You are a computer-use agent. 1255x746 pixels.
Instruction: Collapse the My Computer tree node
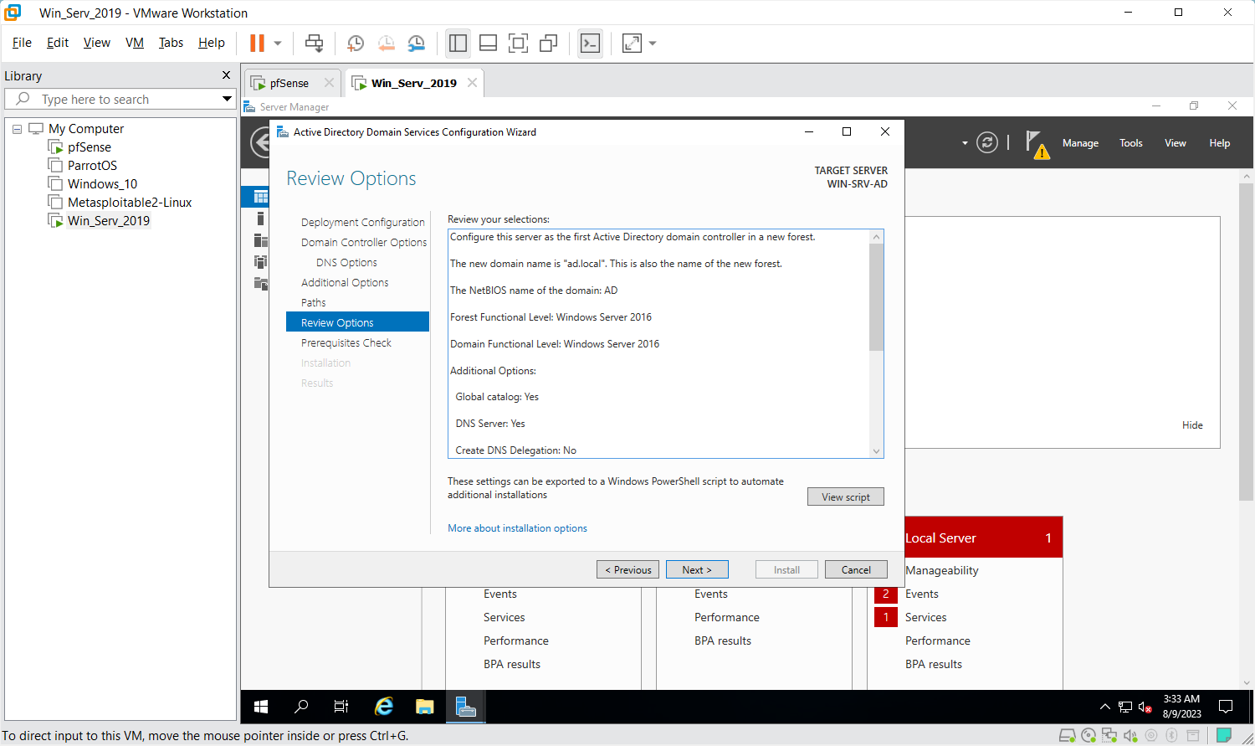pyautogui.click(x=17, y=129)
